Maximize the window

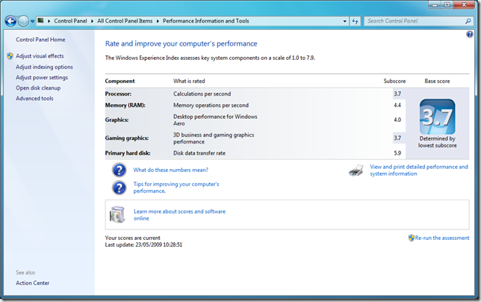pos(447,4)
